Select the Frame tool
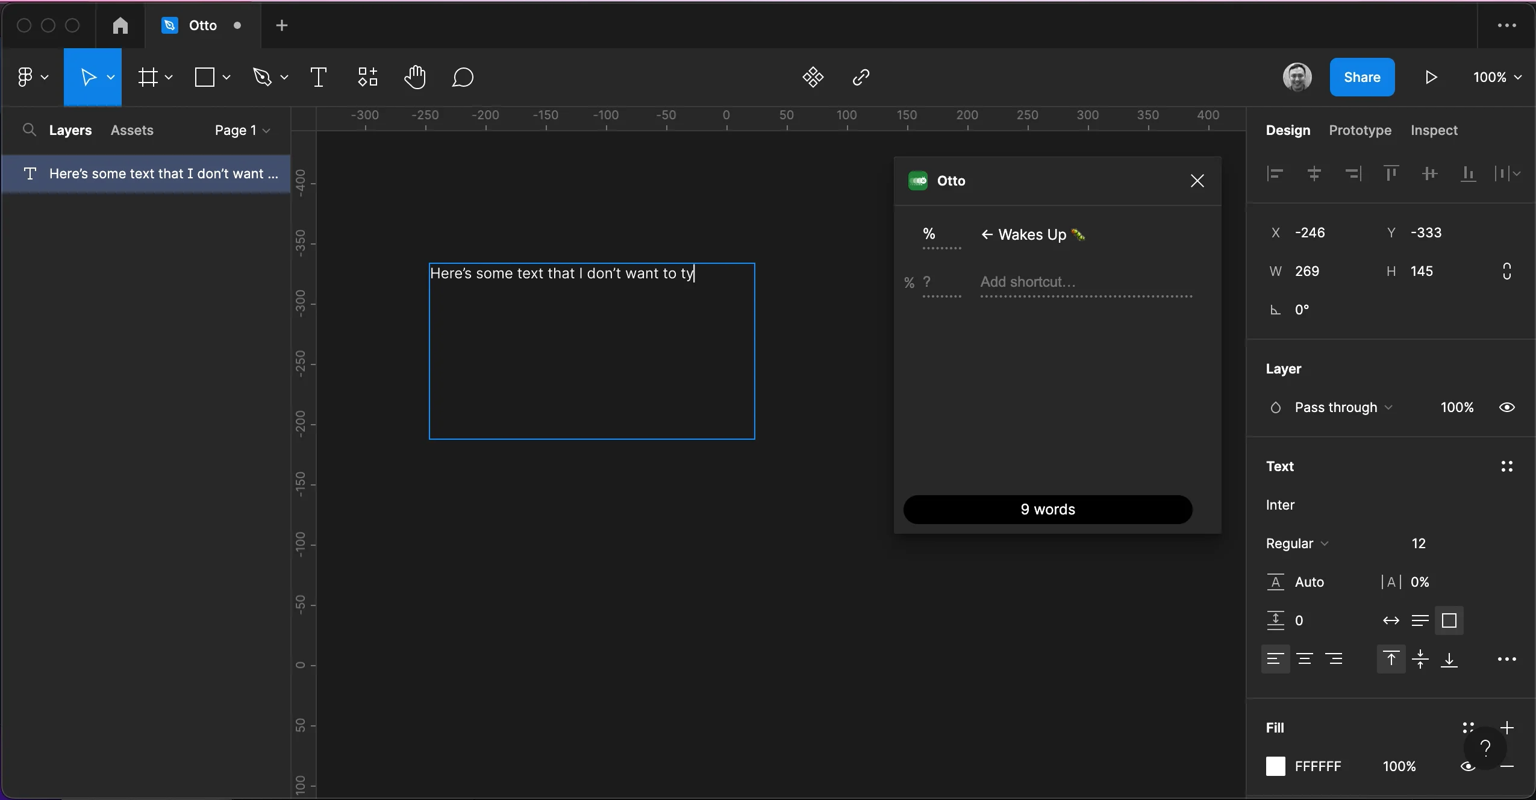Screen dimensions: 1536x800 148,77
